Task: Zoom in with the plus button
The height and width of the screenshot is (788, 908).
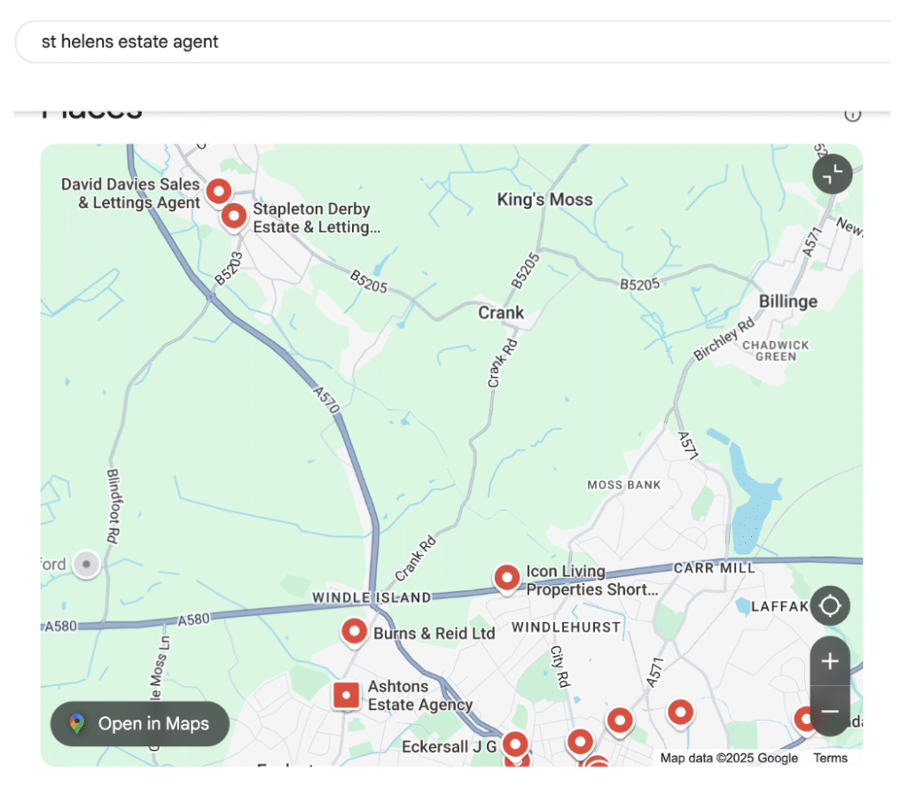Action: 830,661
